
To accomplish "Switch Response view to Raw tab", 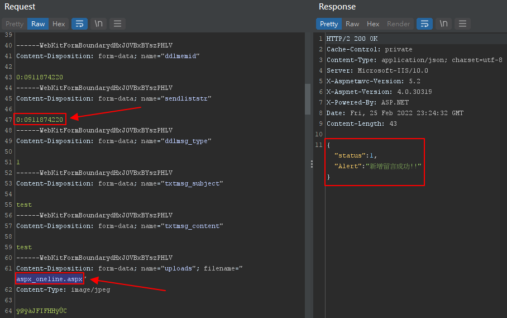I will pos(352,24).
